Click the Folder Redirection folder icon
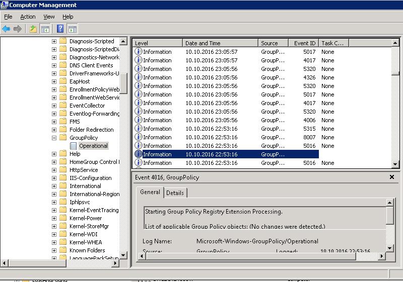The height and width of the screenshot is (282, 403). (x=63, y=130)
